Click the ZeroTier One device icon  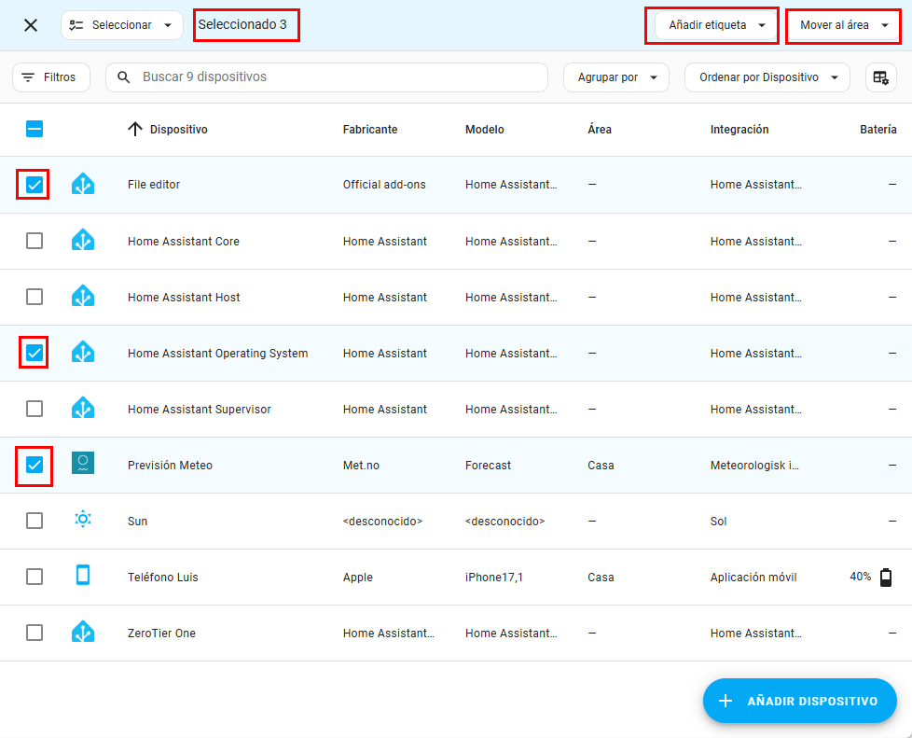pos(83,633)
